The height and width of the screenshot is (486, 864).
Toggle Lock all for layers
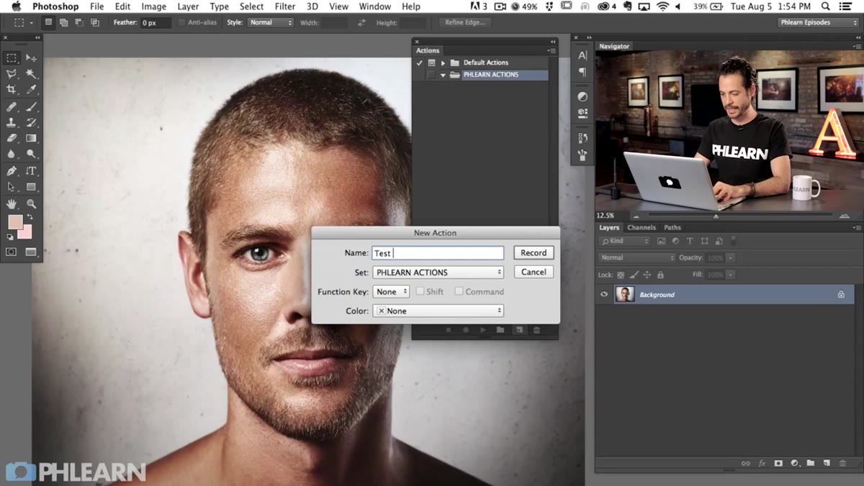coord(660,275)
